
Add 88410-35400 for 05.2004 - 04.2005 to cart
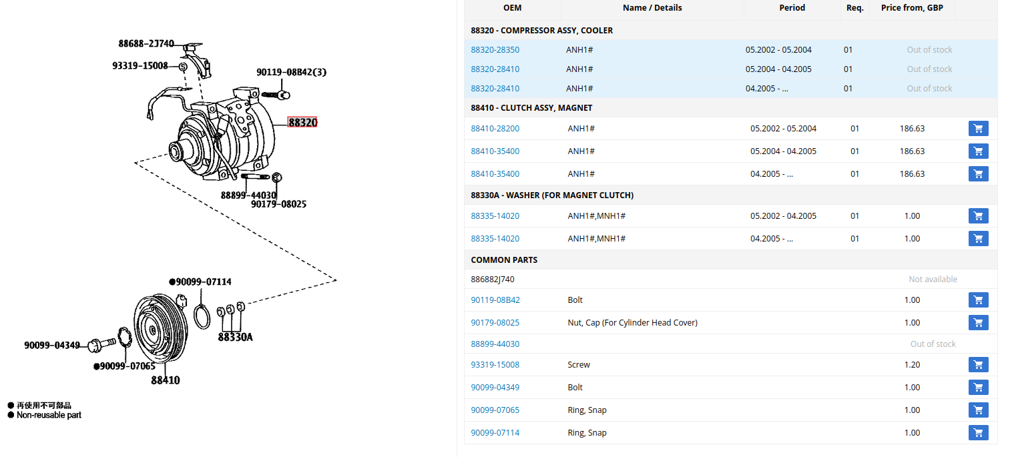click(978, 151)
